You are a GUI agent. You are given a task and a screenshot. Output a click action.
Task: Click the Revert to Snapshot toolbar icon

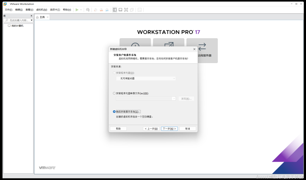[x=101, y=10]
